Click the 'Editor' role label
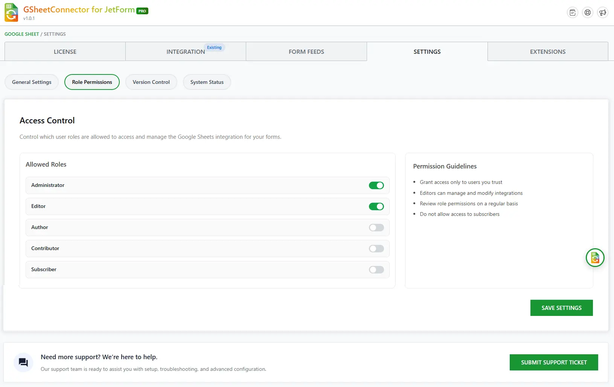 click(x=38, y=206)
